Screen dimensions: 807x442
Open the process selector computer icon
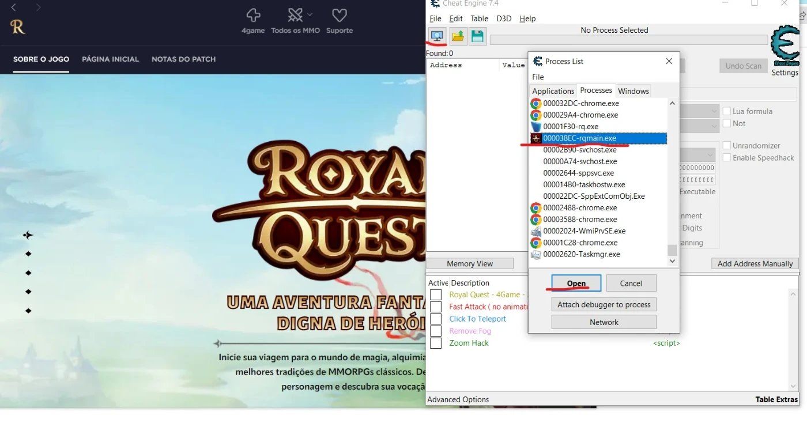(437, 36)
